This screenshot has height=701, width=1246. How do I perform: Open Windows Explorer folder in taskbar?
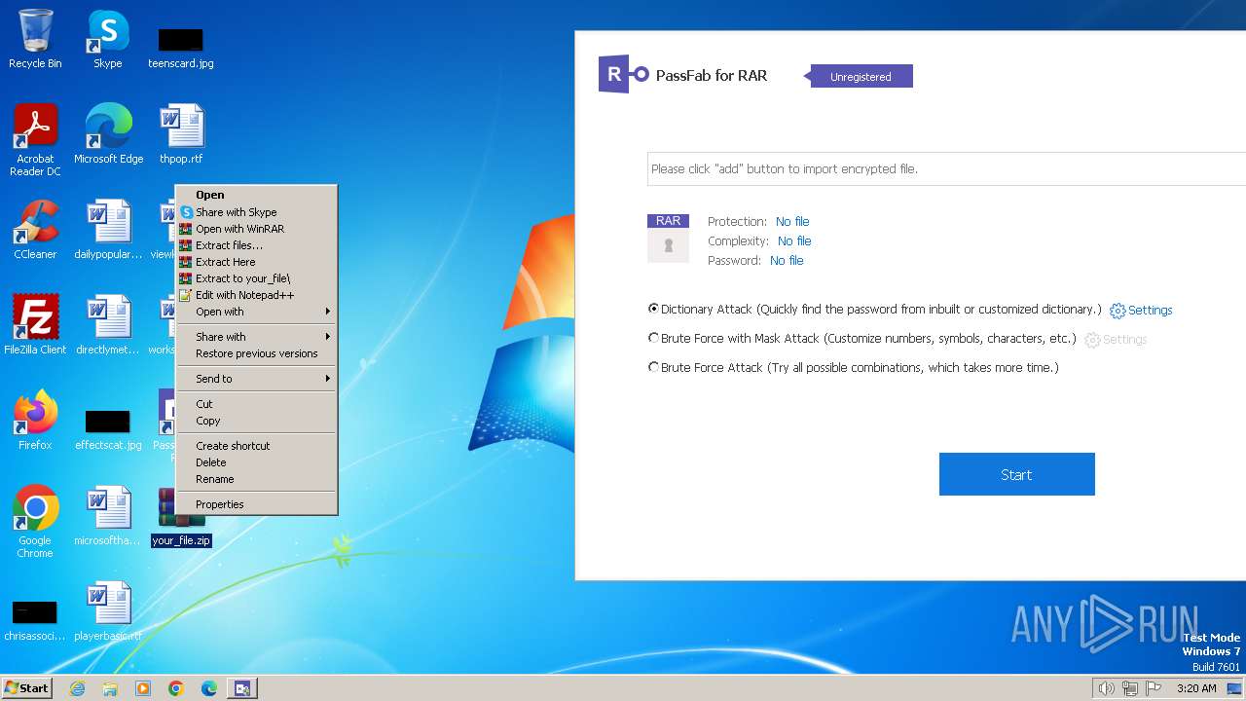click(110, 688)
